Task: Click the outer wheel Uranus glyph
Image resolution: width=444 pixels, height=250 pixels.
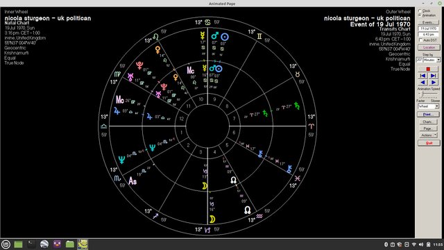Action: tap(130, 77)
